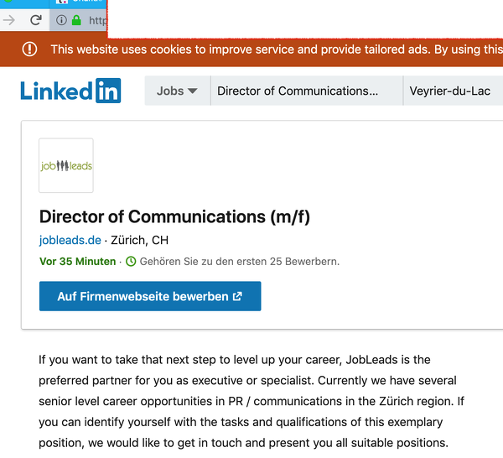Click the browser forward arrow
The image size is (503, 458).
(9, 19)
